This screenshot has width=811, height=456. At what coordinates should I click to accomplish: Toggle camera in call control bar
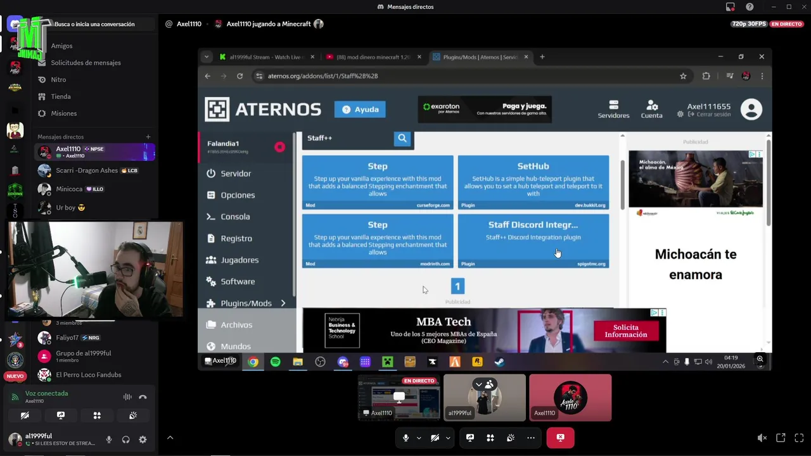pyautogui.click(x=435, y=438)
